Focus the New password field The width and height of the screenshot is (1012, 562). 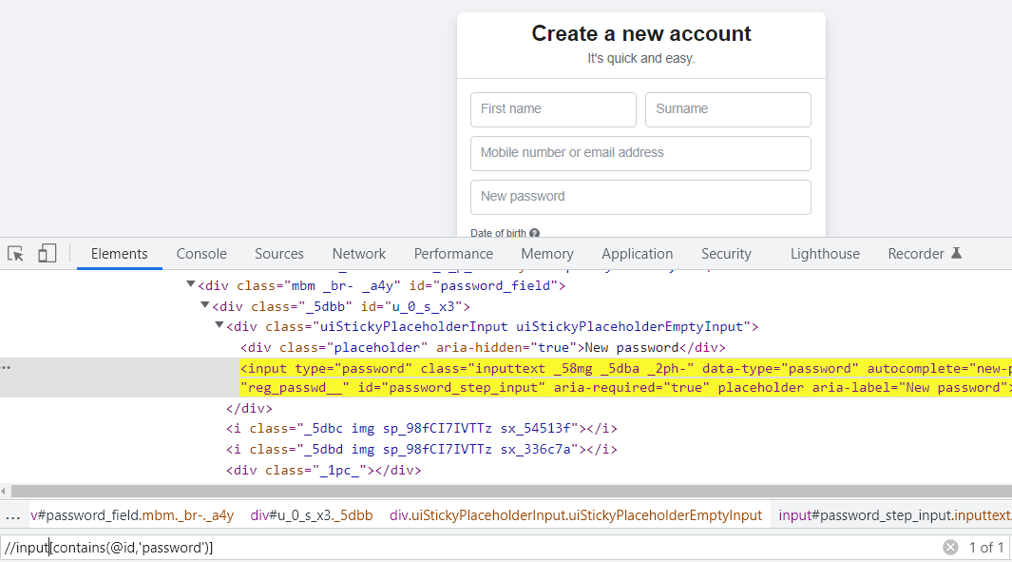[640, 197]
